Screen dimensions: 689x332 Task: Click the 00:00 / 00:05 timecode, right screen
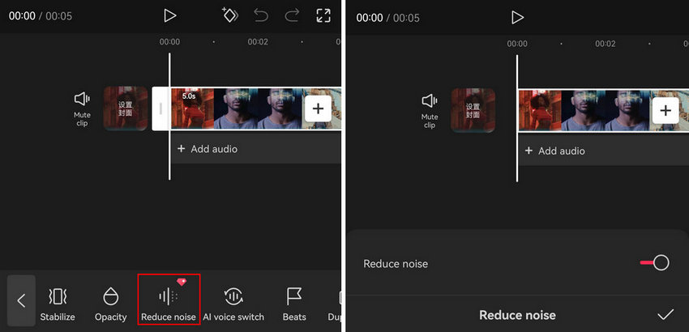tap(388, 18)
